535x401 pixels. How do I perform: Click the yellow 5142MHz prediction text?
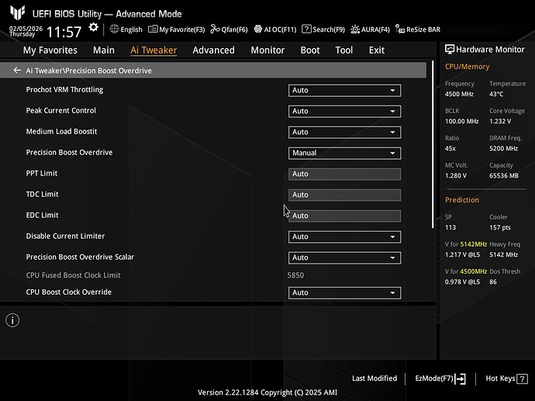click(473, 244)
